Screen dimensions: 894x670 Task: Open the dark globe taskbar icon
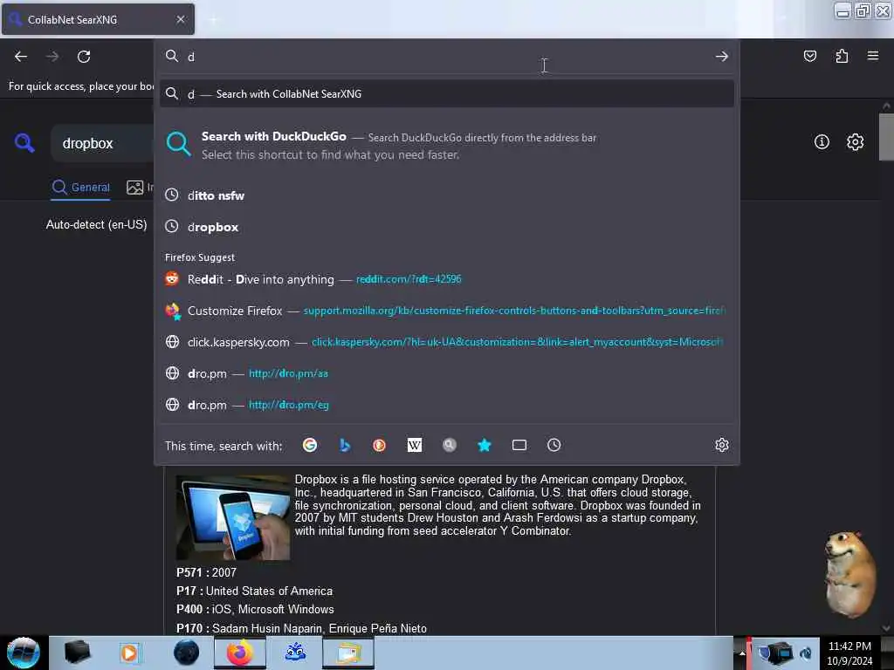[x=186, y=653]
